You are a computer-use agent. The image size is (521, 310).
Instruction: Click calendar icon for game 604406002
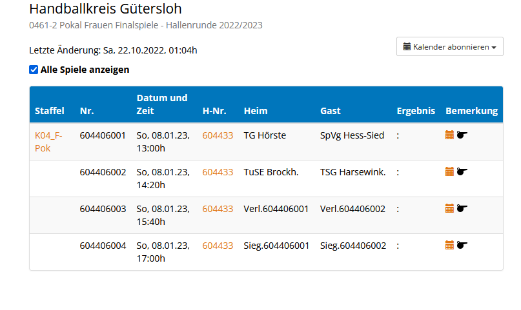point(450,171)
